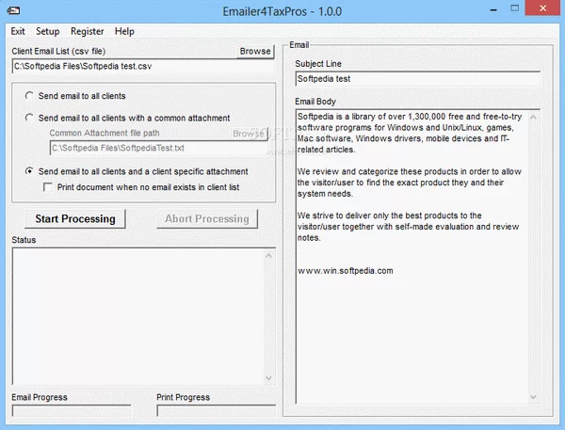
Task: Browse for the client email list csv file
Action: (255, 51)
